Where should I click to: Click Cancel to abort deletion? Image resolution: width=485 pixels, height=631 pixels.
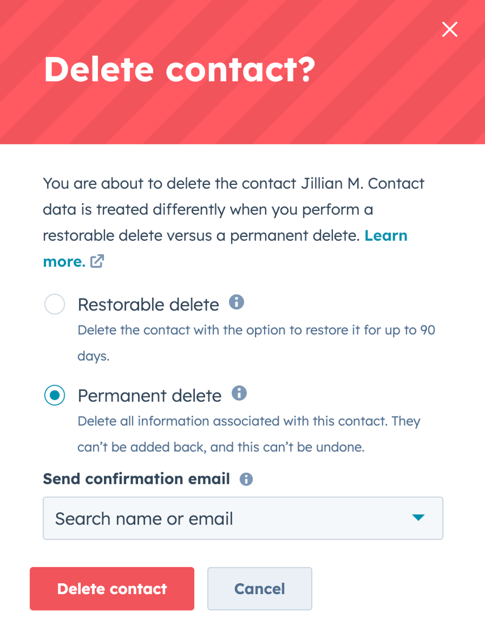click(260, 588)
